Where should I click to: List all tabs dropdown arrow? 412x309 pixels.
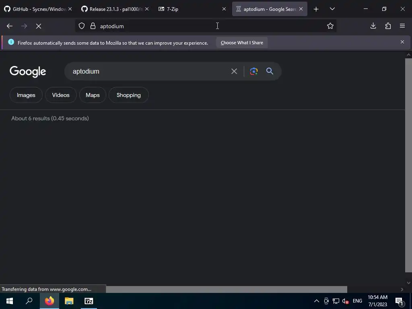point(332,9)
